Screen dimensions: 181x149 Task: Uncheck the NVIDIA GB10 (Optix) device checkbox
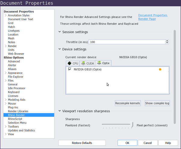pyautogui.click(x=70, y=69)
